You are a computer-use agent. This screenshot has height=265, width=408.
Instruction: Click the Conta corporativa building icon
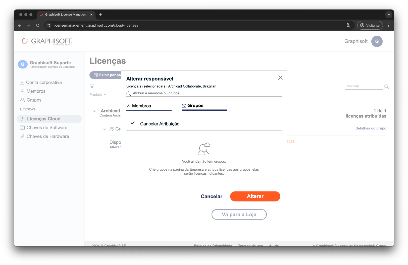point(22,83)
